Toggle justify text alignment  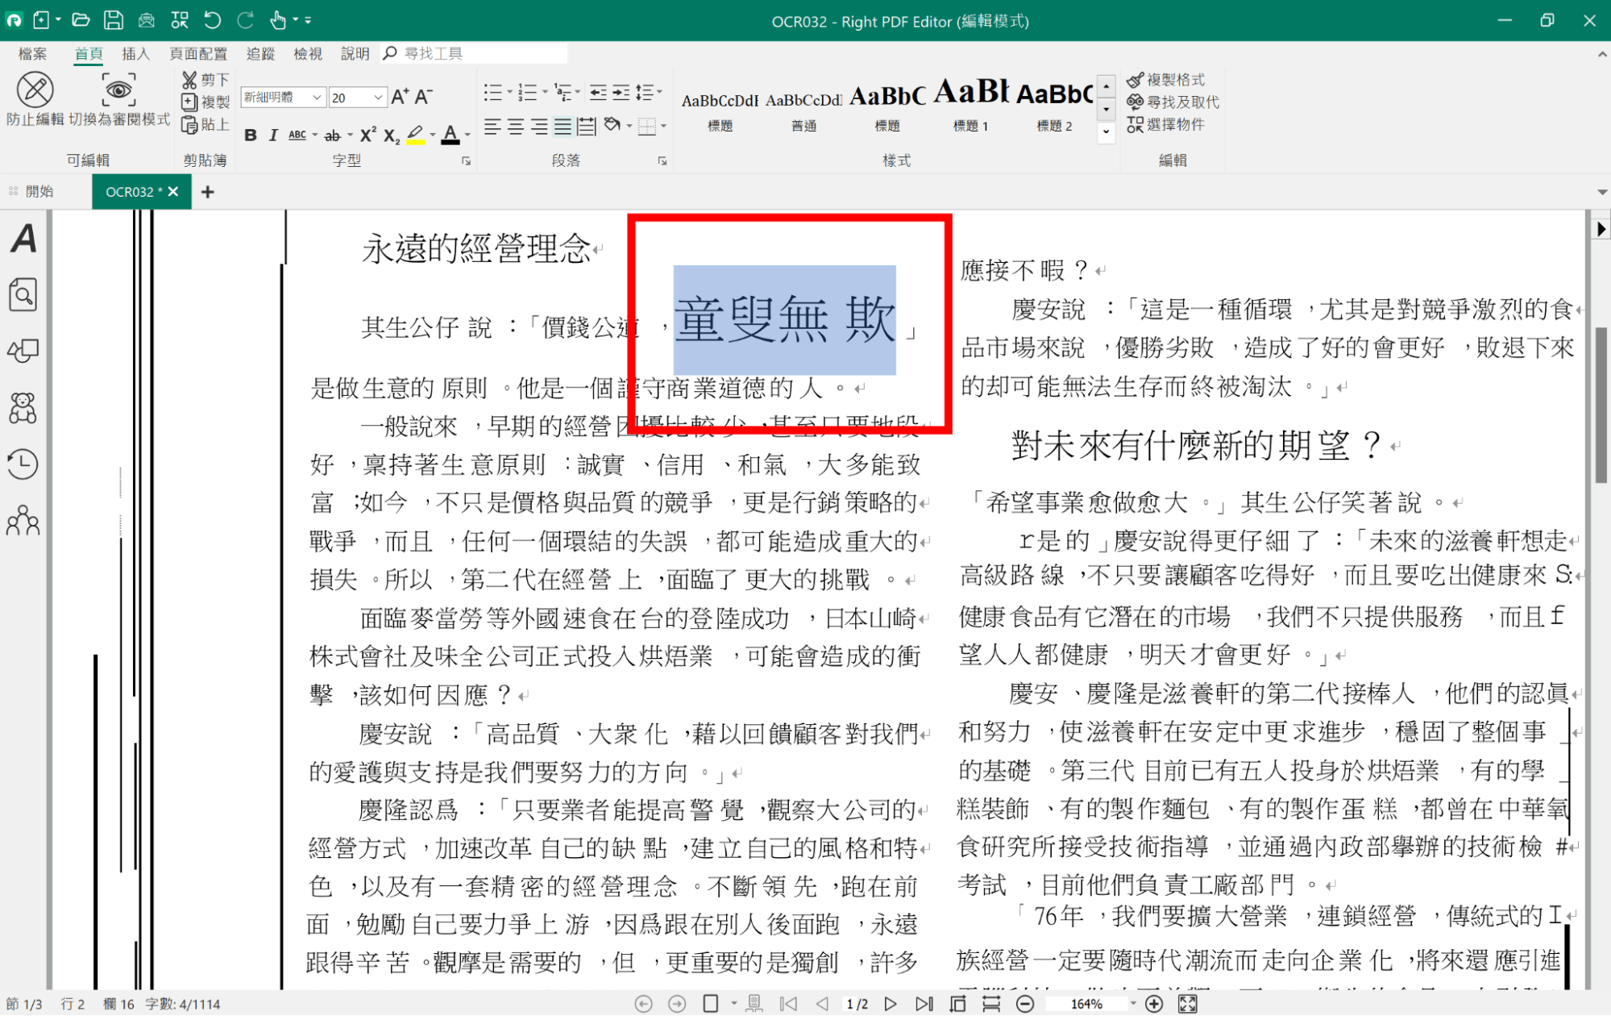point(563,127)
